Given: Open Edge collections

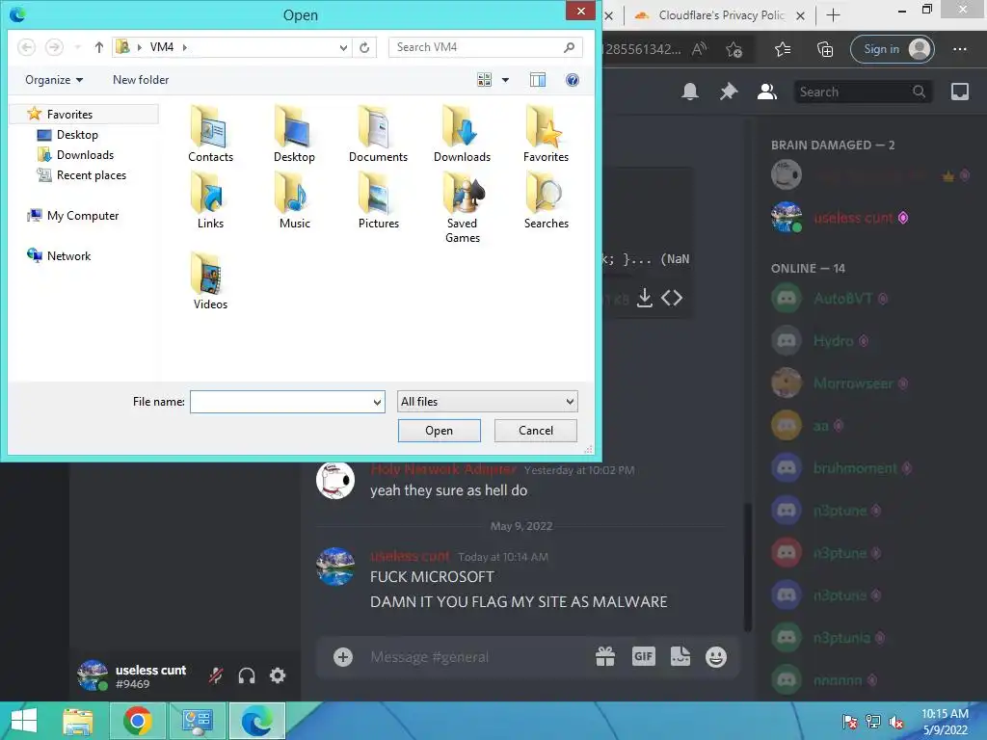Looking at the screenshot, I should pyautogui.click(x=825, y=49).
